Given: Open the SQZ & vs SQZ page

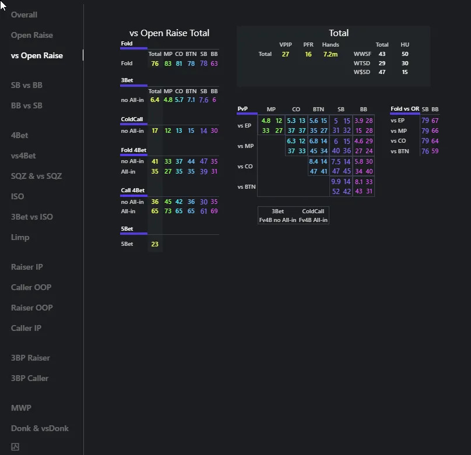Looking at the screenshot, I should tap(36, 176).
